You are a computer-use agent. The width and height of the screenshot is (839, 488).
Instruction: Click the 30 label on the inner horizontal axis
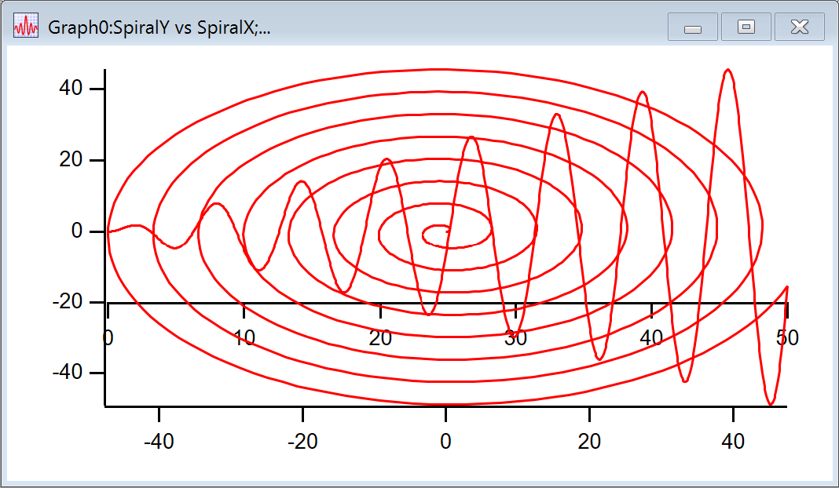pos(516,338)
